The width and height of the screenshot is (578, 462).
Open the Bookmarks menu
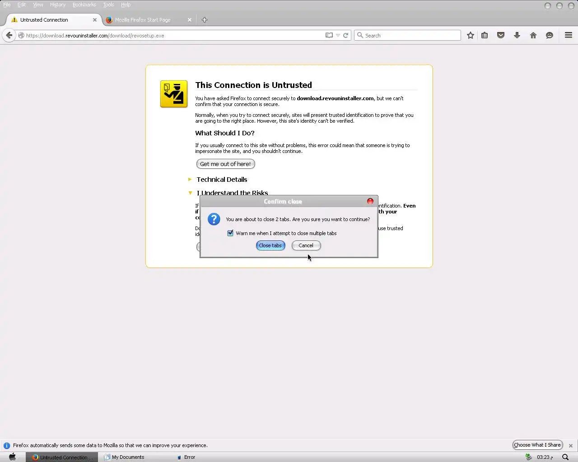coord(84,5)
